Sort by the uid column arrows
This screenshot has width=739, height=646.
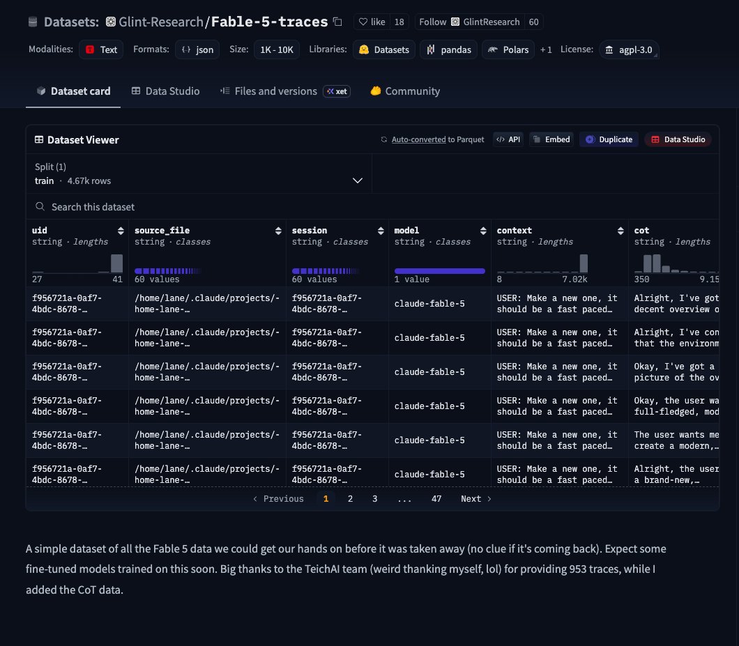coord(121,231)
